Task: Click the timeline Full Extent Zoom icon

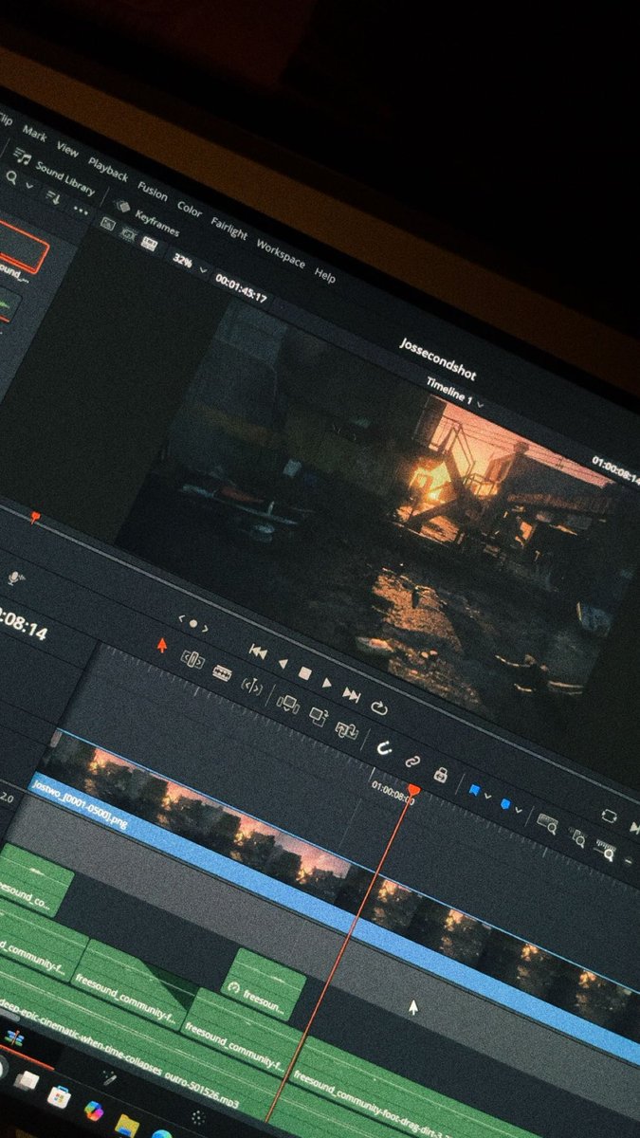Action: click(x=547, y=823)
